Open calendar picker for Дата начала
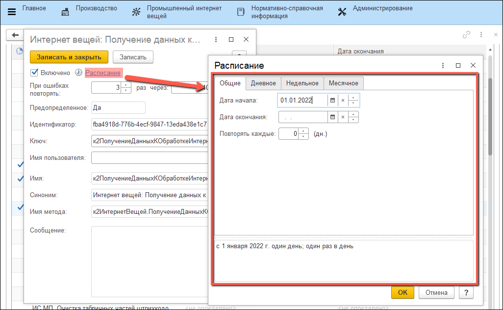503x310 pixels. click(332, 101)
